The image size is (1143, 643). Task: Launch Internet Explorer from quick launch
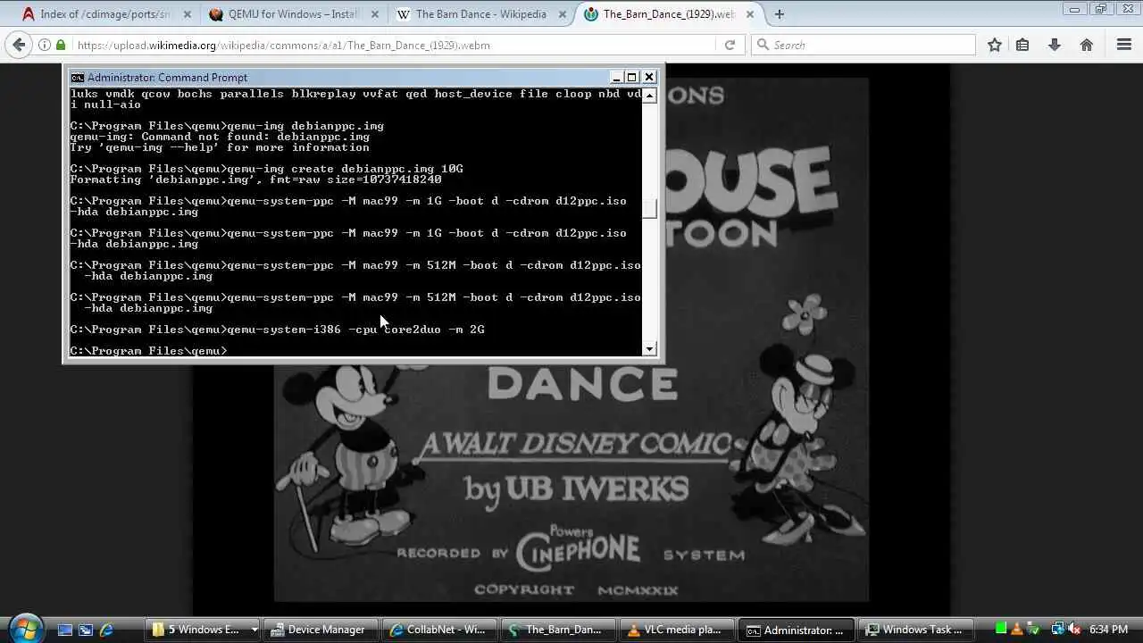point(106,630)
